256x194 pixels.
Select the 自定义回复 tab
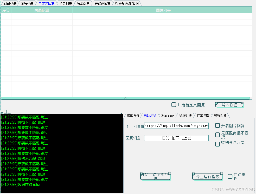[46, 3]
